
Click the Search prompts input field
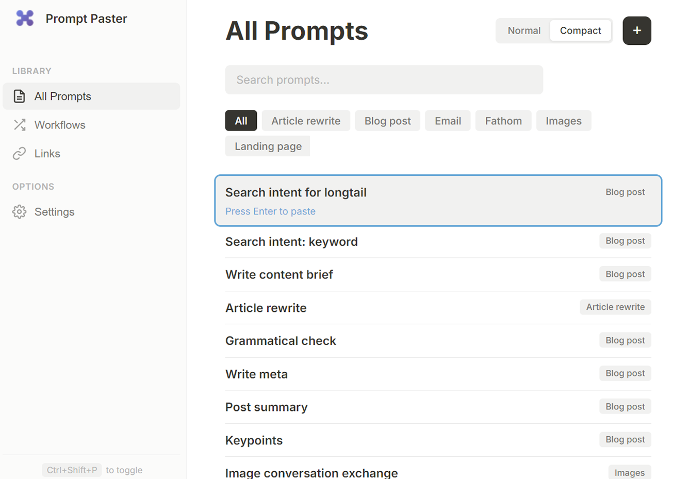click(x=384, y=79)
